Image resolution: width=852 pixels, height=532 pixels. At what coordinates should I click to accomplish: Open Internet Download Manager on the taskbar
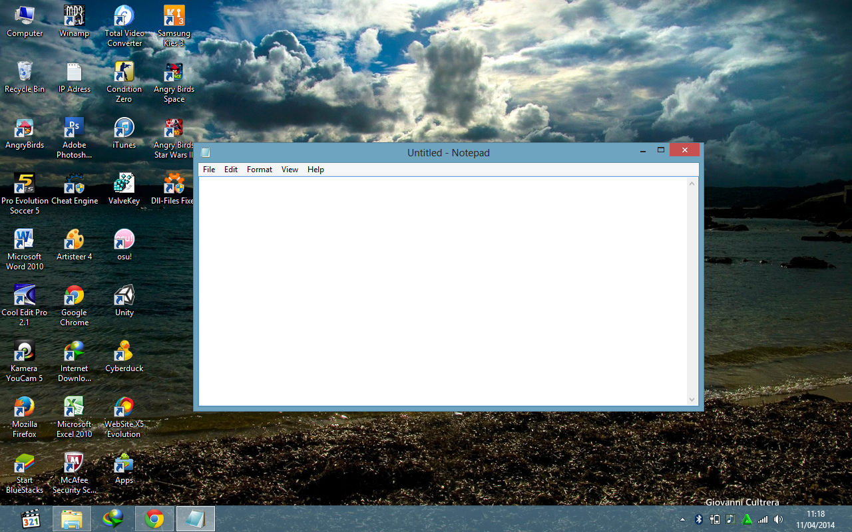click(112, 519)
